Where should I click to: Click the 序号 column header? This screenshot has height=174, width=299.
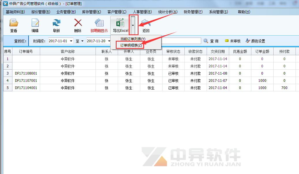click(8, 51)
